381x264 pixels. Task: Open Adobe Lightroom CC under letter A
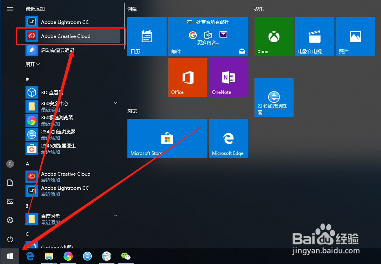pyautogui.click(x=73, y=191)
